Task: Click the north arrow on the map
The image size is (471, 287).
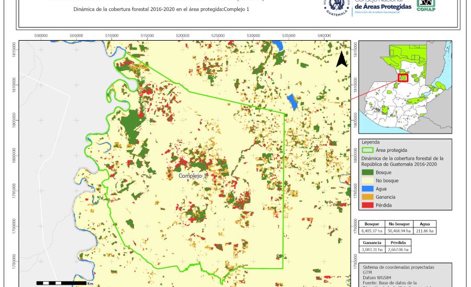Action: click(x=341, y=59)
